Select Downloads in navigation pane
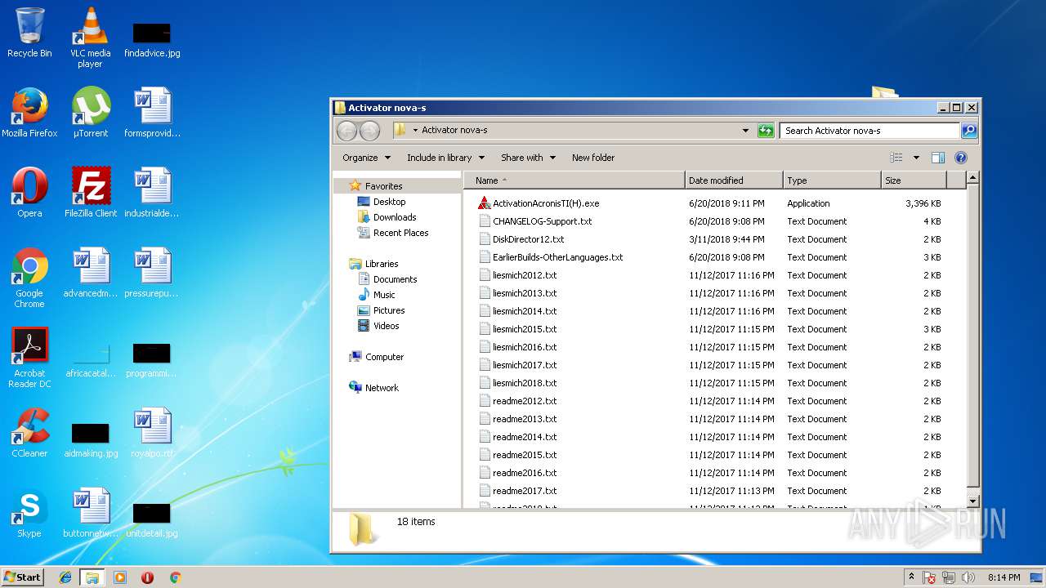1046x588 pixels. click(395, 217)
